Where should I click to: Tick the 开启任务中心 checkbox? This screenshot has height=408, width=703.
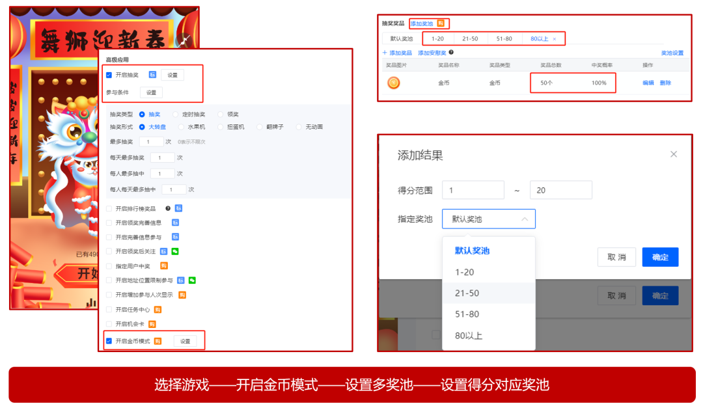pyautogui.click(x=109, y=310)
